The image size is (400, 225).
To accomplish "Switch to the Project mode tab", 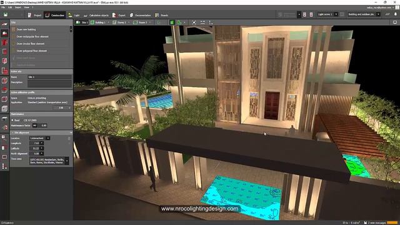I will click(34, 15).
